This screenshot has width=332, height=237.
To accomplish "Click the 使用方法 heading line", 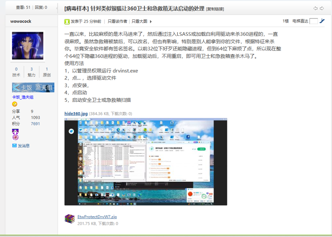I will point(74,63).
